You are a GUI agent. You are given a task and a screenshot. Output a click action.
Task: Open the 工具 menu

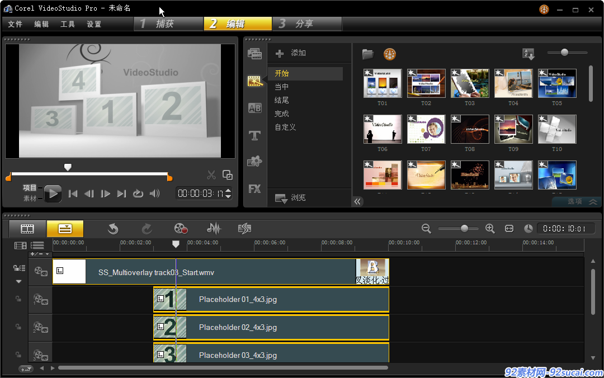68,24
